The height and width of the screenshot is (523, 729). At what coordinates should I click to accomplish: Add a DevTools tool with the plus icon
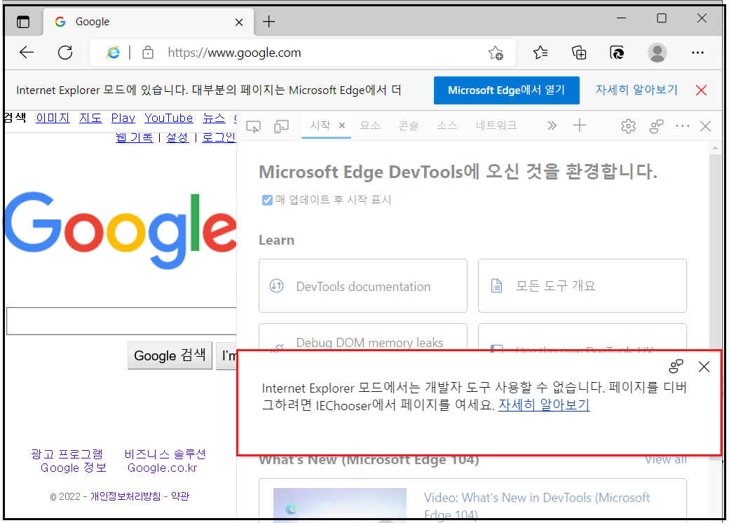click(x=579, y=125)
